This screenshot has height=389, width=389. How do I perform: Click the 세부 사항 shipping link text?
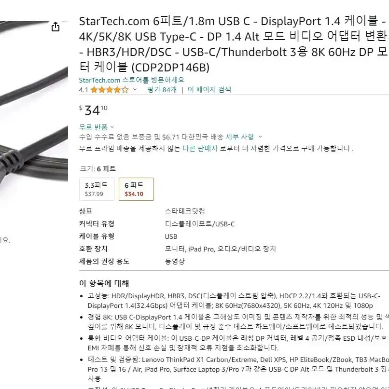coord(240,137)
